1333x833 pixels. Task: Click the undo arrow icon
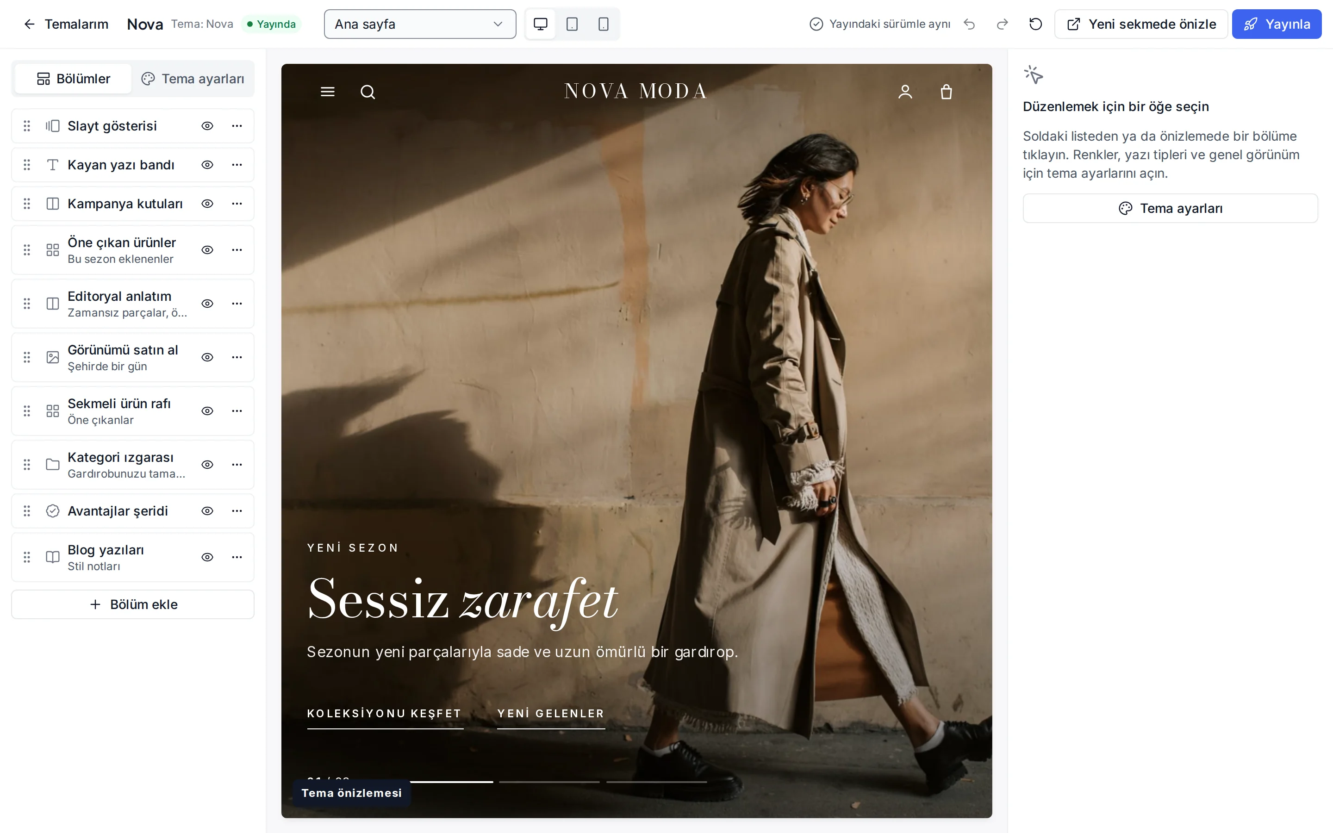(970, 24)
